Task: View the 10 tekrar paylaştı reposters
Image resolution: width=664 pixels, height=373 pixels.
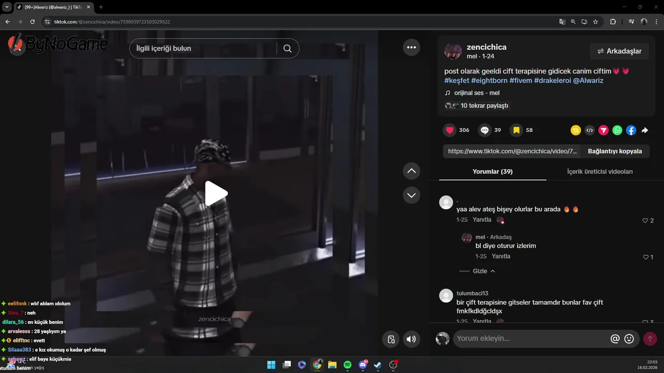Action: click(476, 106)
